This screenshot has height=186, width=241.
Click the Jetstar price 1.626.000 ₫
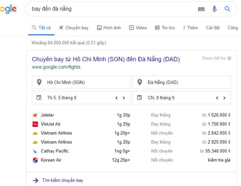pyautogui.click(x=219, y=115)
